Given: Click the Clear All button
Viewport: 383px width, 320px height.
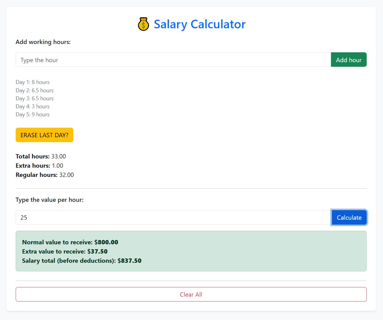Looking at the screenshot, I should click(191, 294).
